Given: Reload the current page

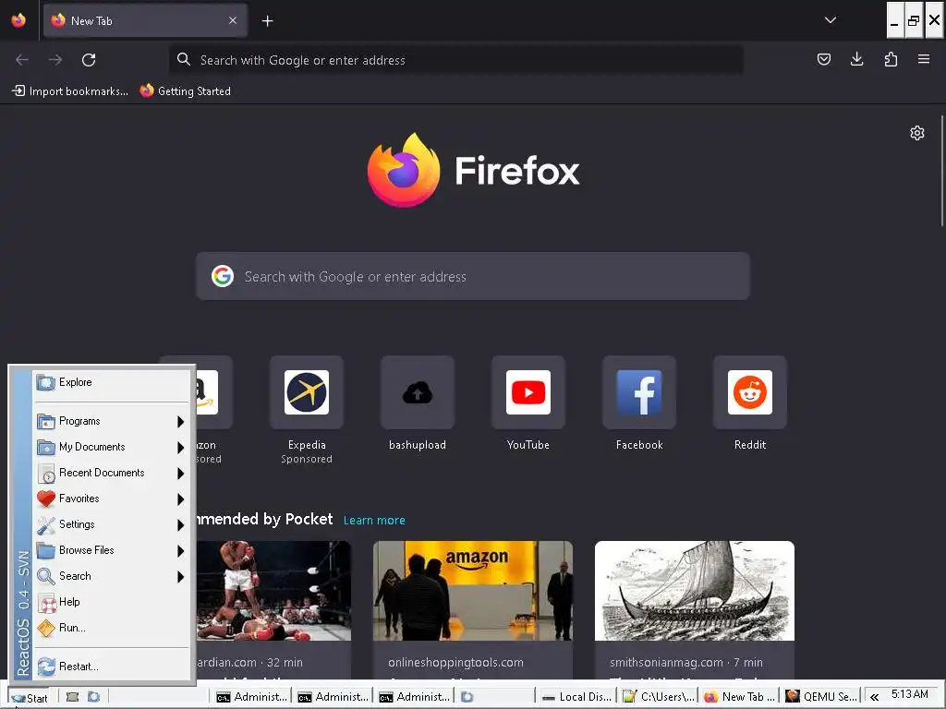Looking at the screenshot, I should [89, 60].
